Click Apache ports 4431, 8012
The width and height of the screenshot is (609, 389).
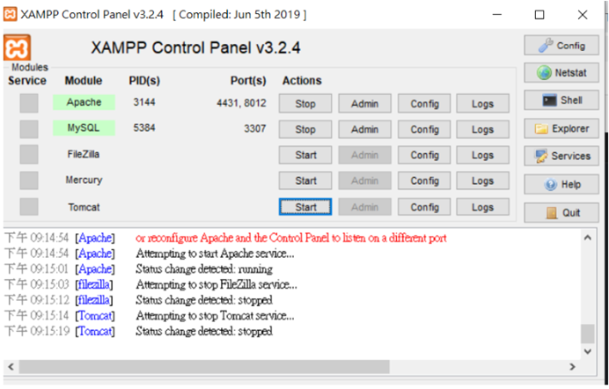pyautogui.click(x=241, y=103)
